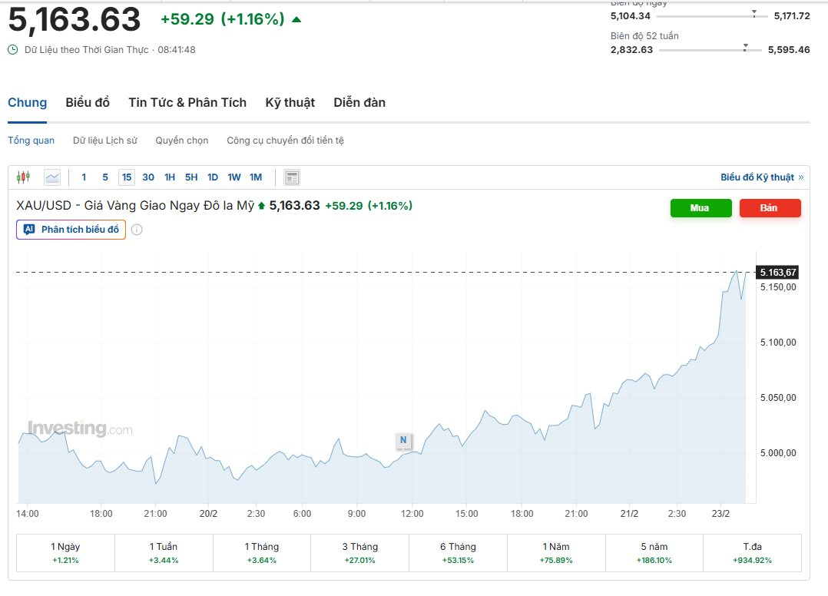Screen dimensions: 828x596
Task: Click the 52-week range slider marker
Action: pos(745,48)
